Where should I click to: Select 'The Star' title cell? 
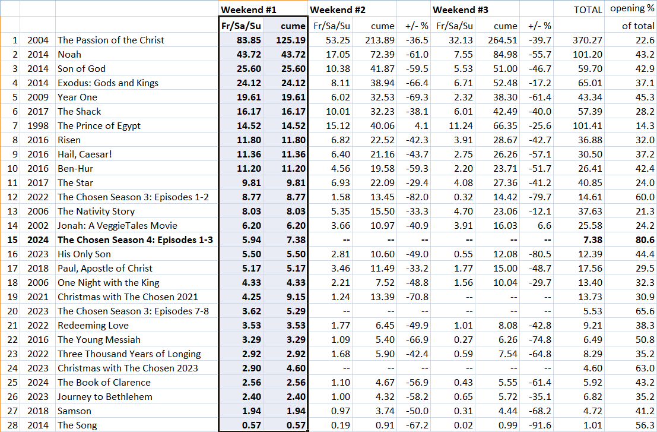point(137,183)
